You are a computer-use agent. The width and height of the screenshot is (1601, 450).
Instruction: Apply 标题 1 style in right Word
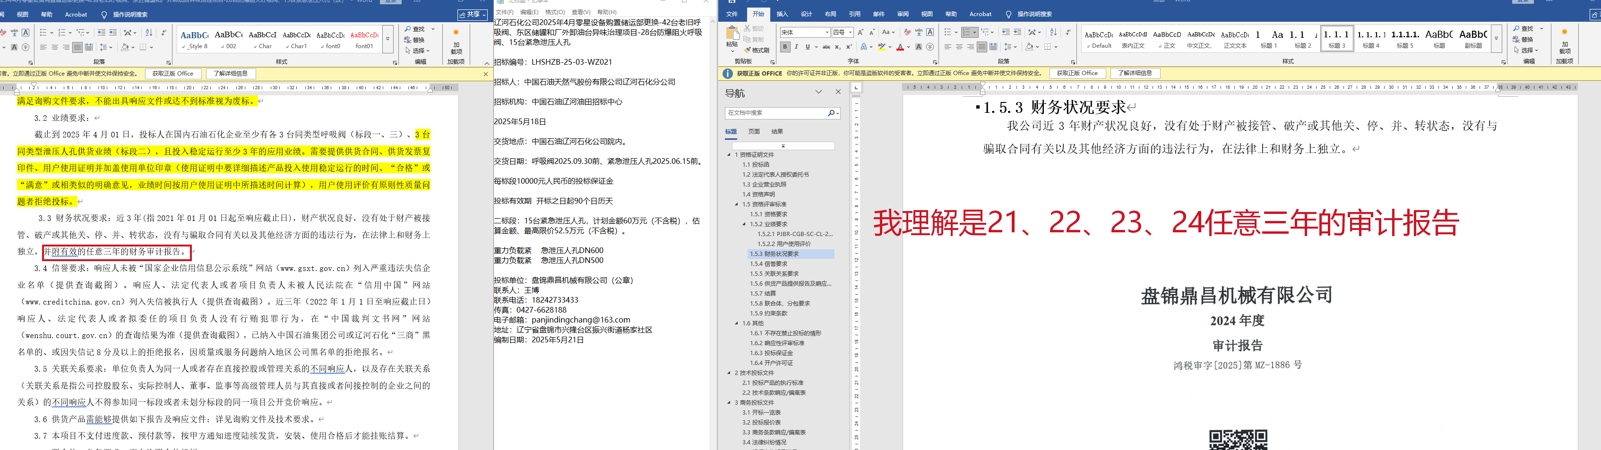tap(1268, 40)
